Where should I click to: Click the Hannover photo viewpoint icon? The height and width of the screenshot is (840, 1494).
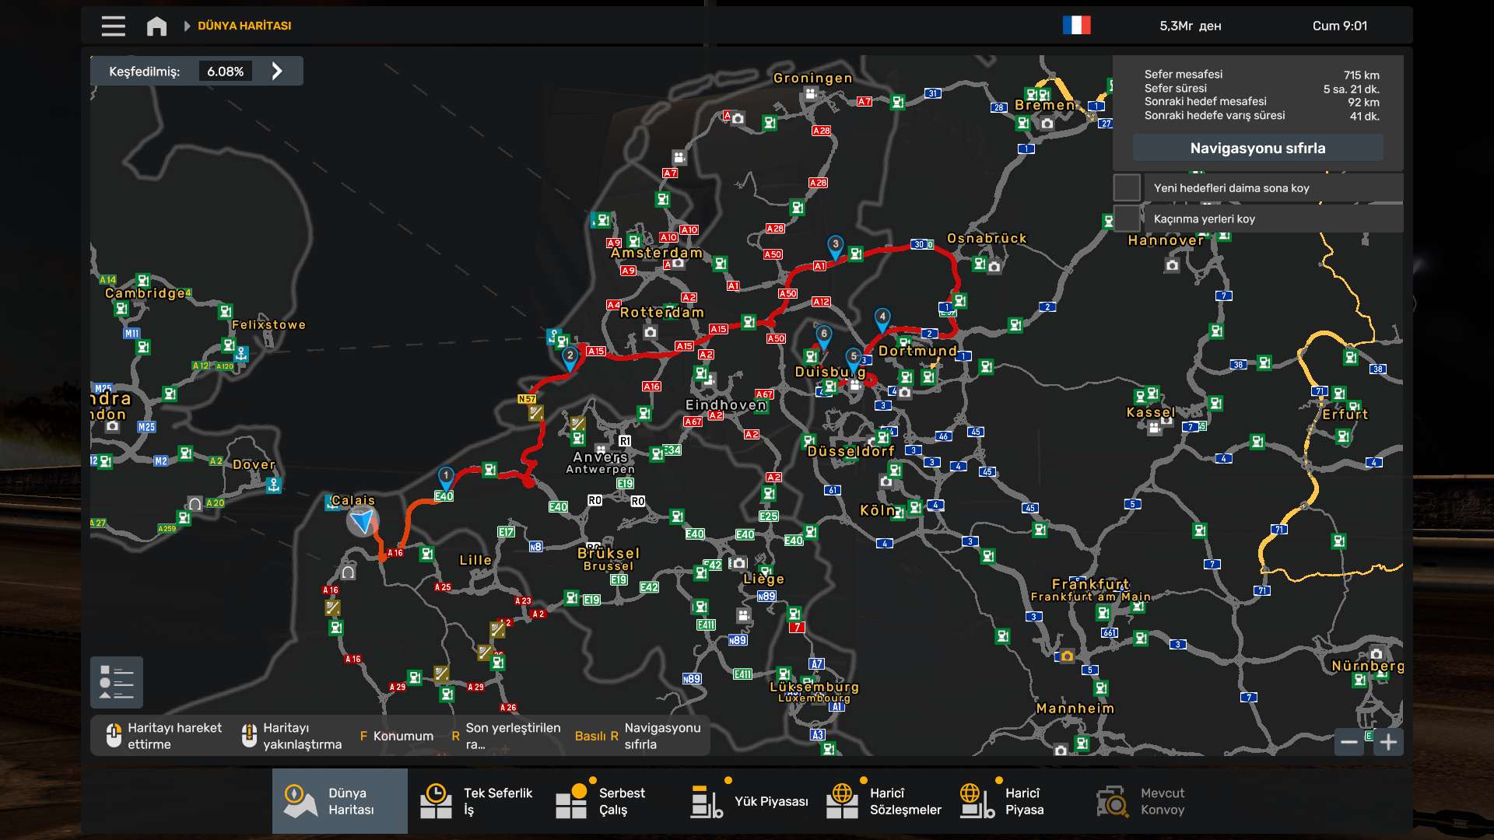1172,265
